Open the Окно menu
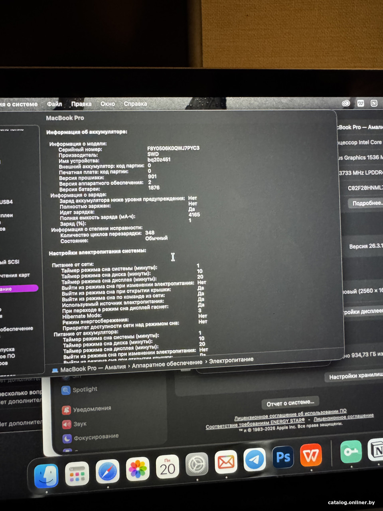 108,104
